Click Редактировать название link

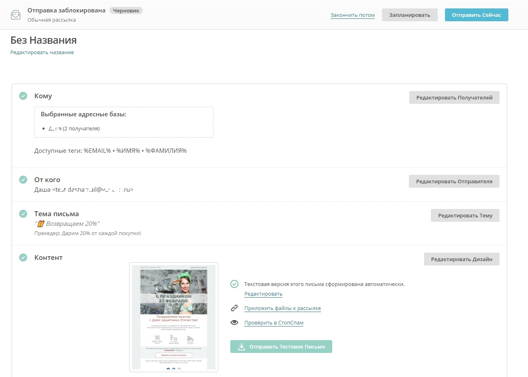pos(42,53)
